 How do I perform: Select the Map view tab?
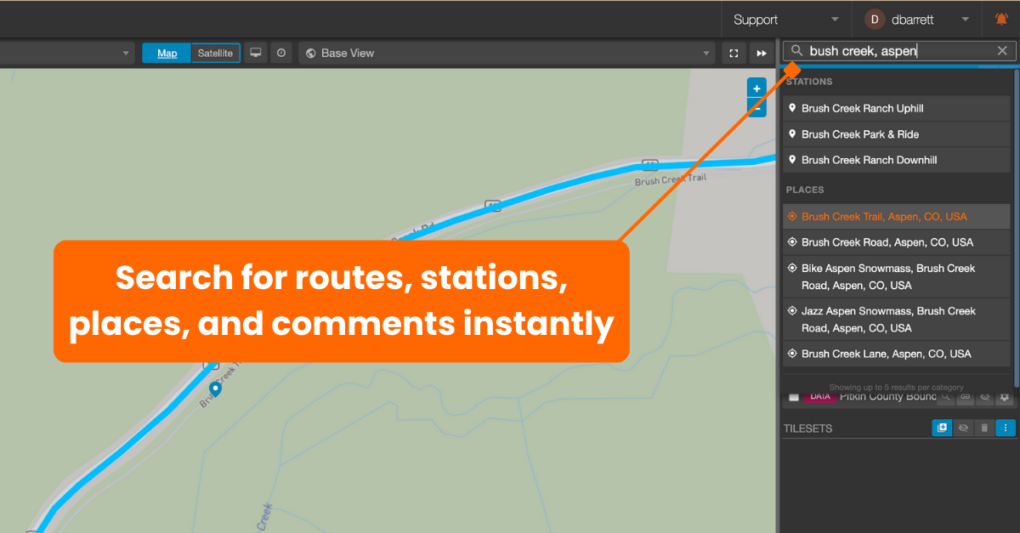[x=167, y=53]
